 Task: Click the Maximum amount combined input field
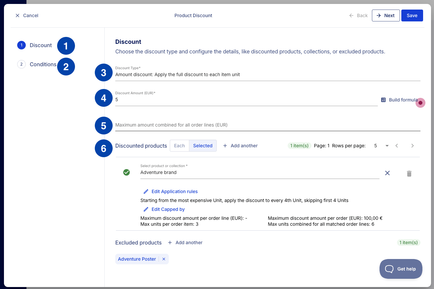tap(268, 125)
